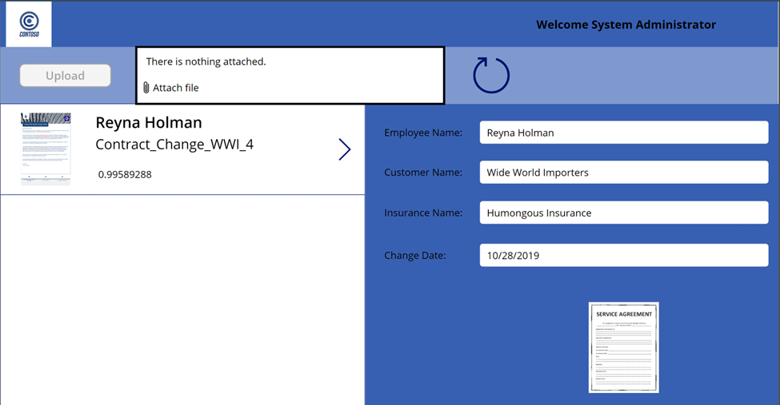Click the Employee Name input field
The height and width of the screenshot is (405, 780).
coord(623,133)
